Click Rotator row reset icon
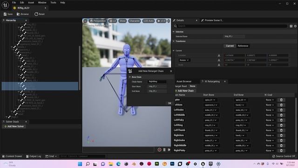This screenshot has width=298, height=168. click(219, 60)
